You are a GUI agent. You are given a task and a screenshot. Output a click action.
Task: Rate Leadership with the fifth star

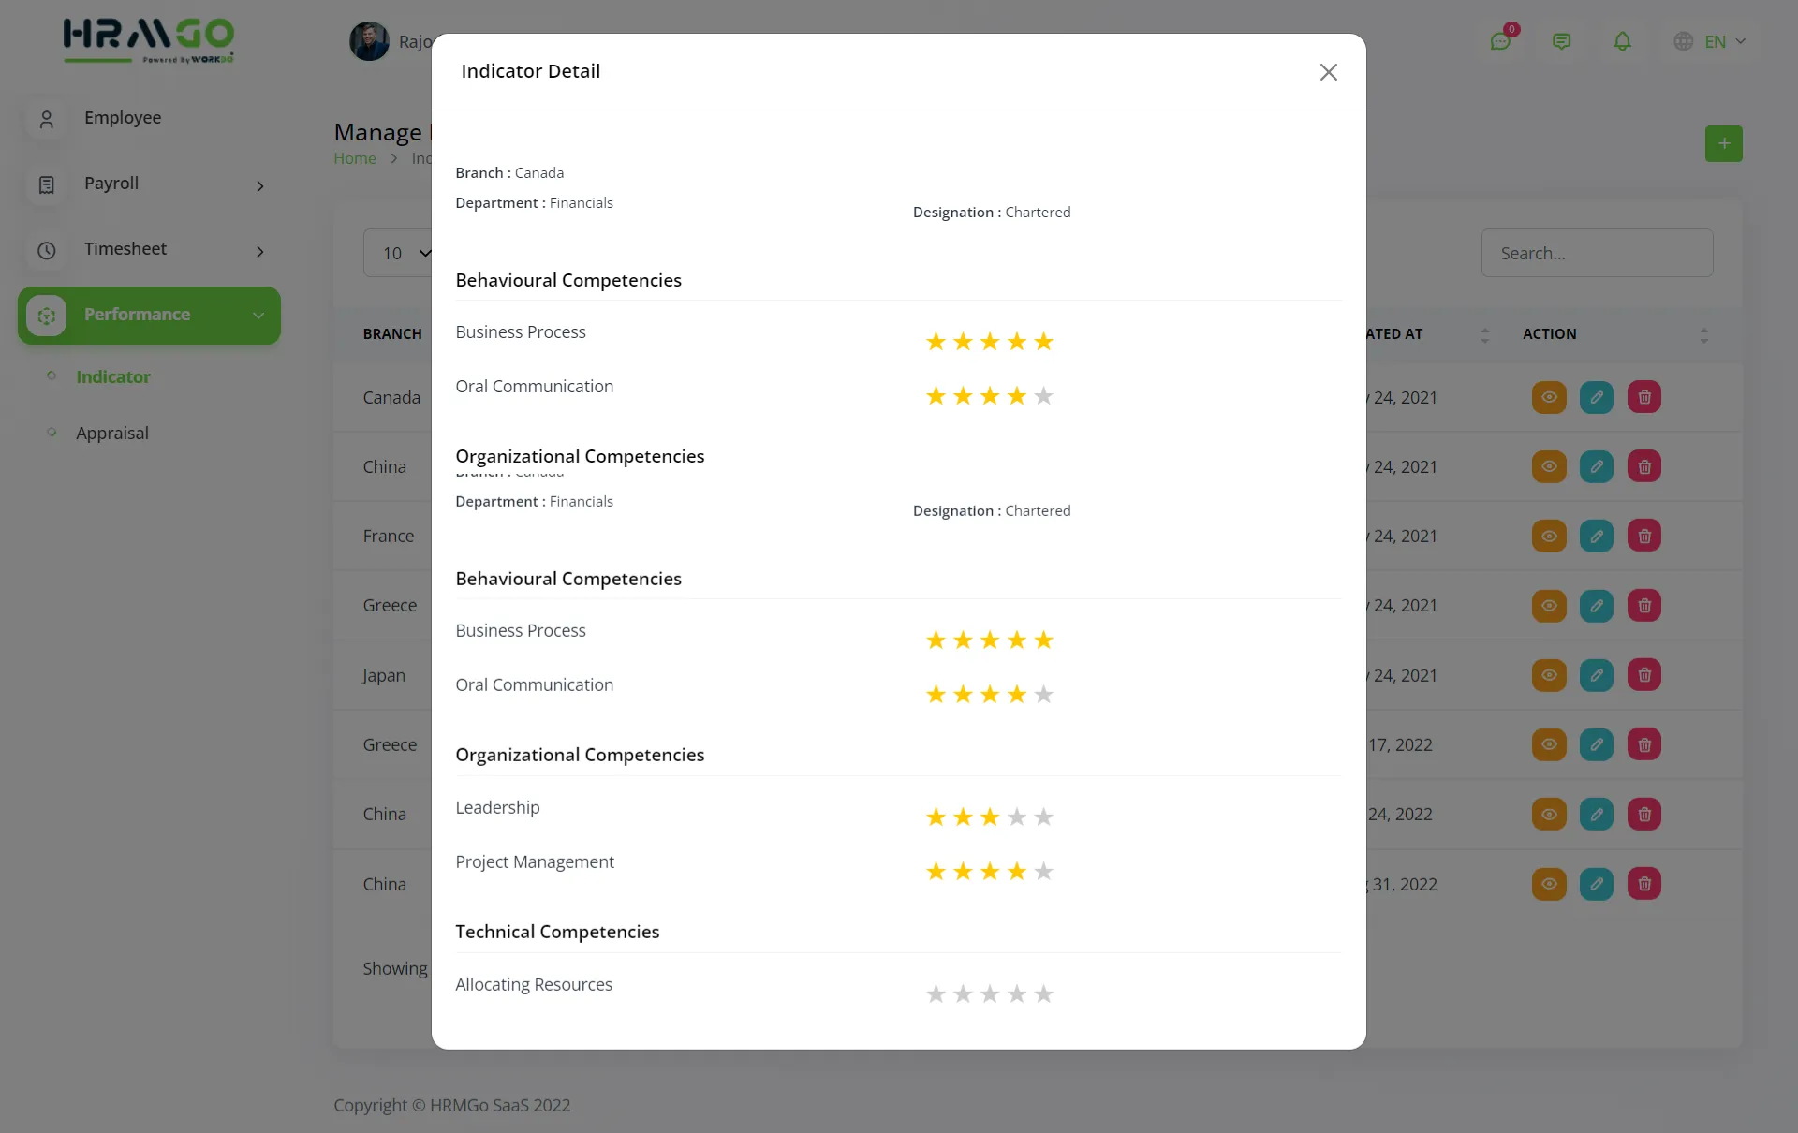coord(1043,817)
